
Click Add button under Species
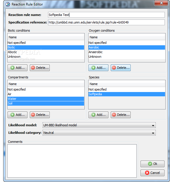(98, 115)
